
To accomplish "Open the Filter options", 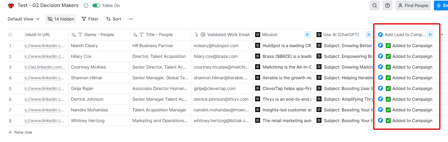I will (90, 19).
